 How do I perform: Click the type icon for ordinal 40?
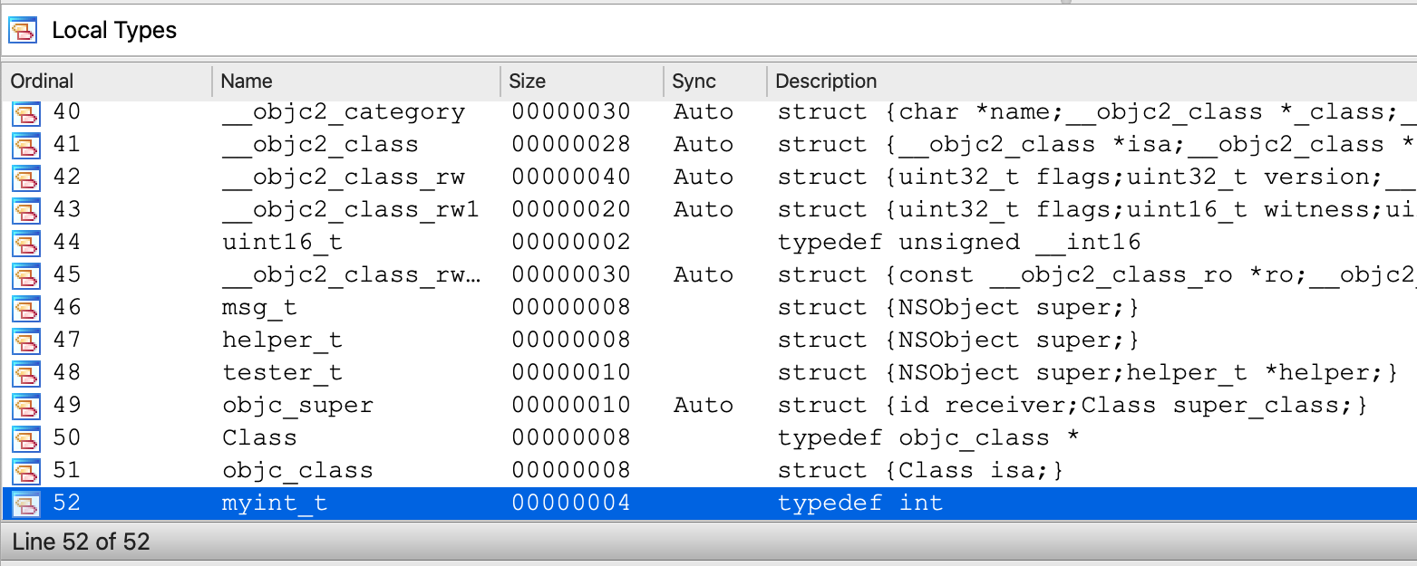[x=26, y=113]
